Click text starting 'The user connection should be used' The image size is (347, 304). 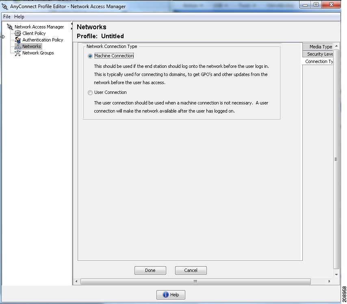coord(181,103)
